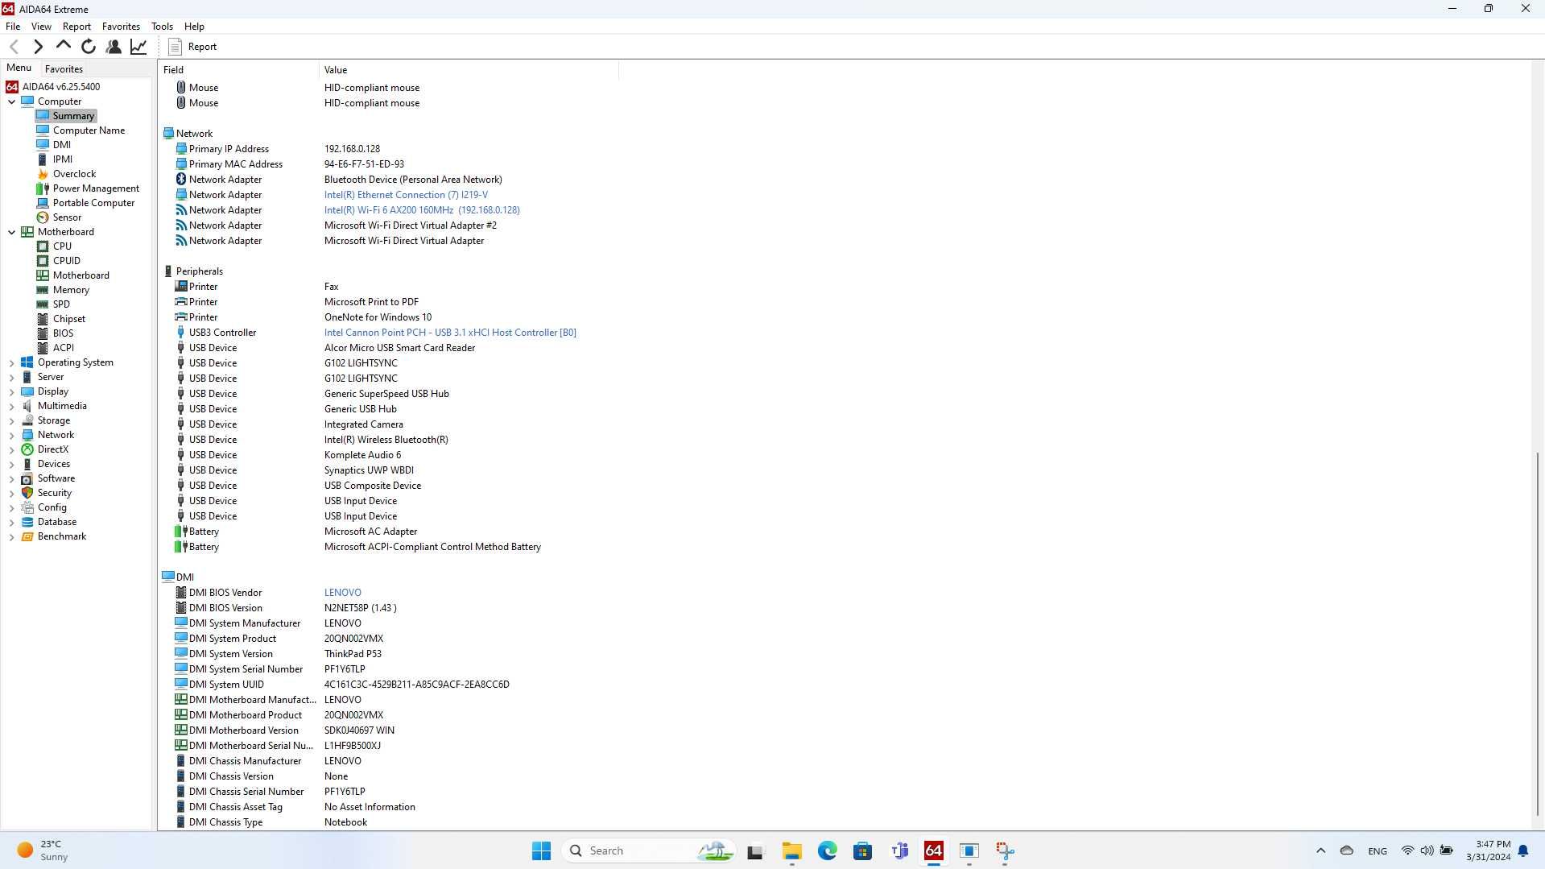
Task: Expand the Operating System tree node
Action: pos(11,363)
